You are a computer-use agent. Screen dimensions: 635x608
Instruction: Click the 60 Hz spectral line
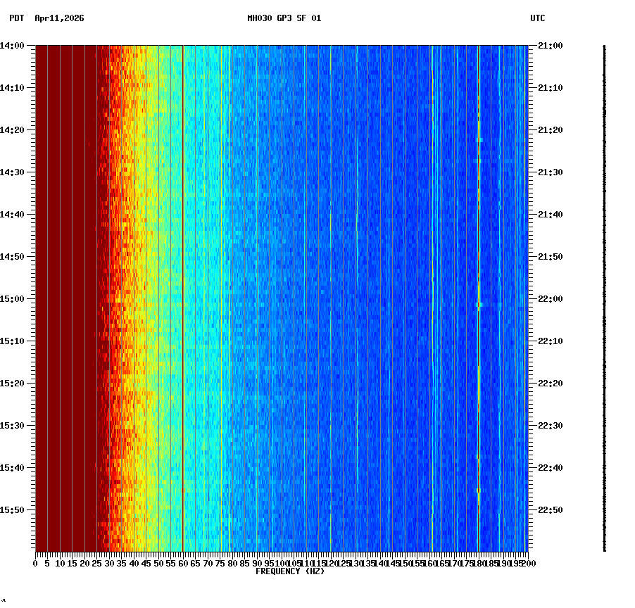[x=182, y=296]
